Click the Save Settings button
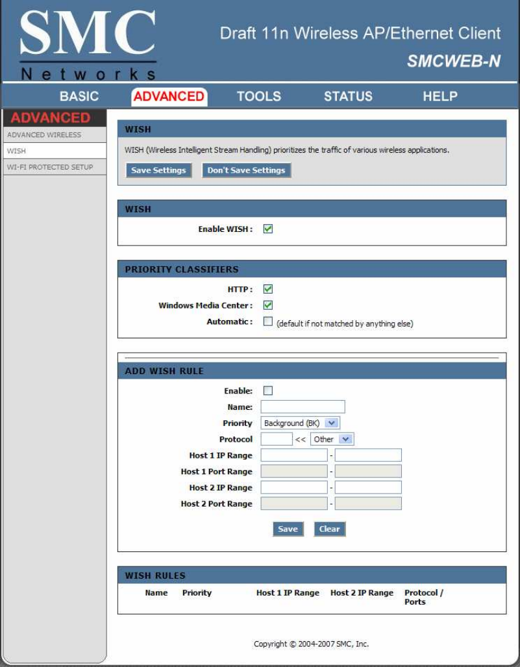 click(158, 170)
